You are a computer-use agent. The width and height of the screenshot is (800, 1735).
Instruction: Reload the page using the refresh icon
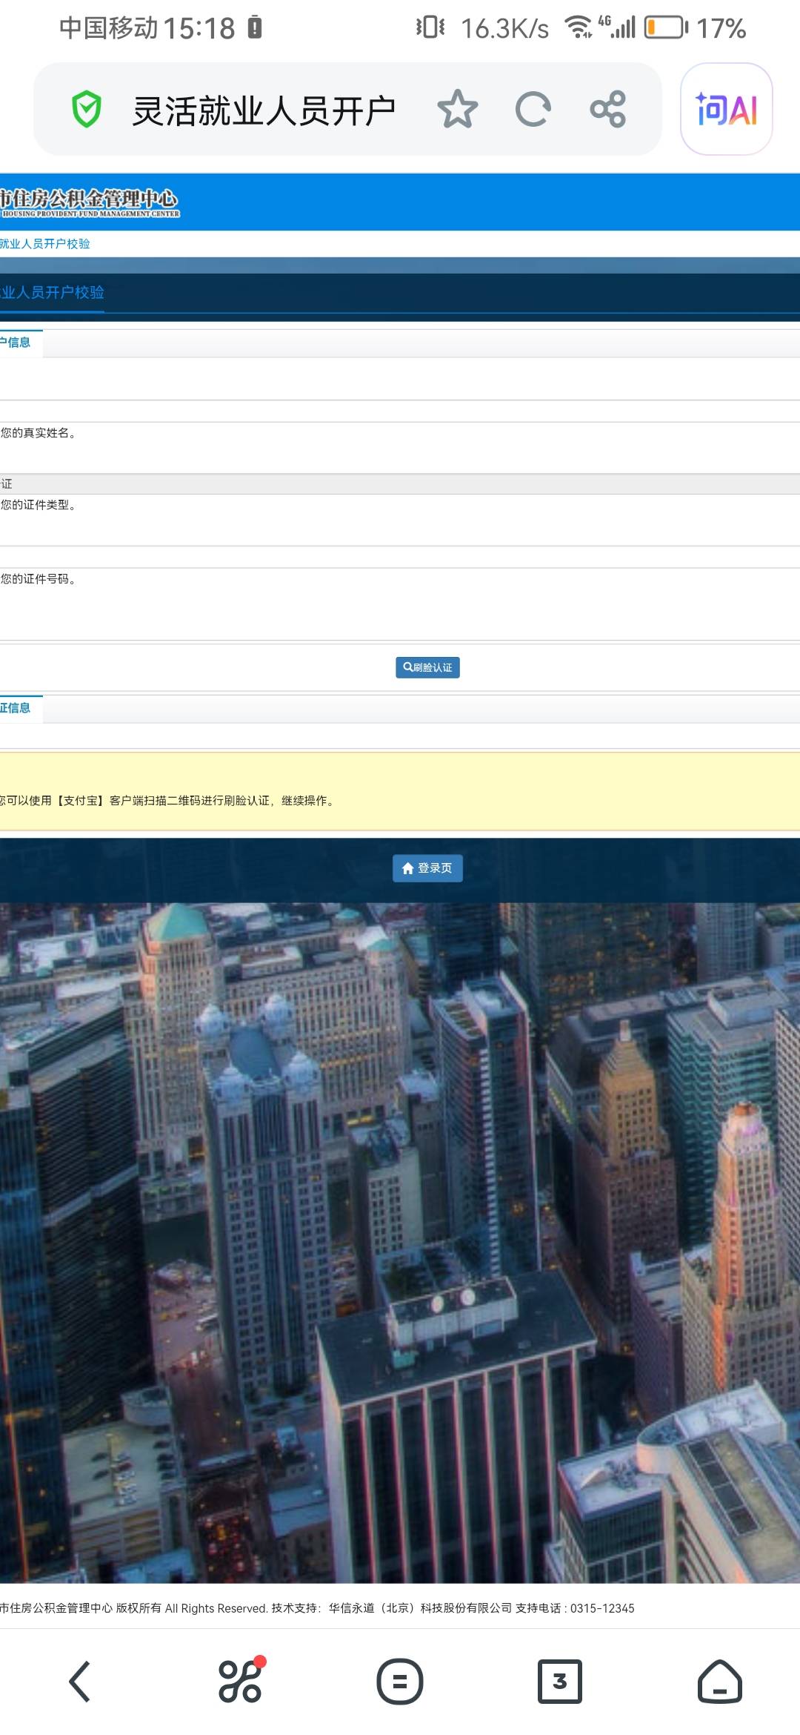tap(533, 110)
